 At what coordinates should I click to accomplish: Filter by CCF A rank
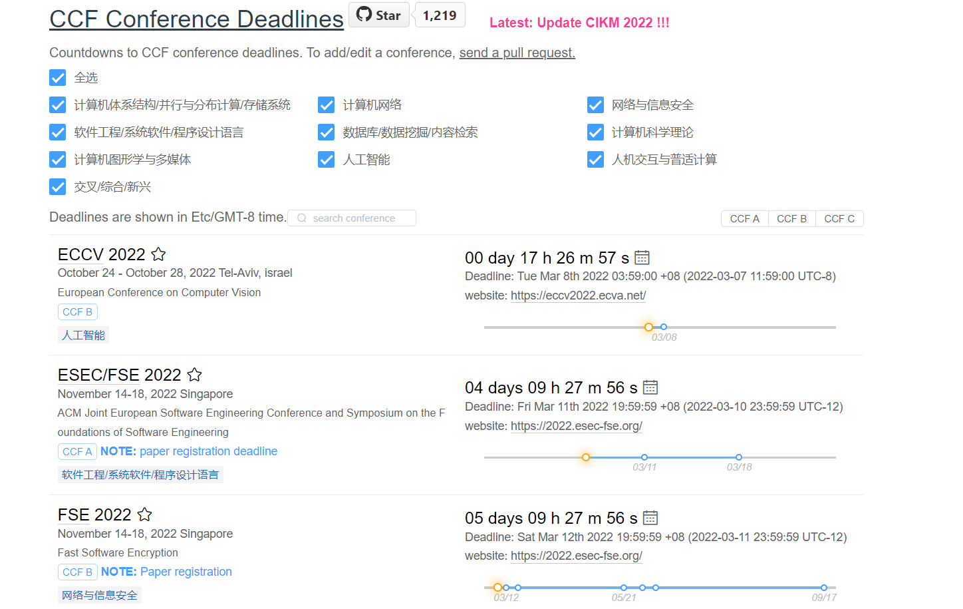[x=745, y=219]
